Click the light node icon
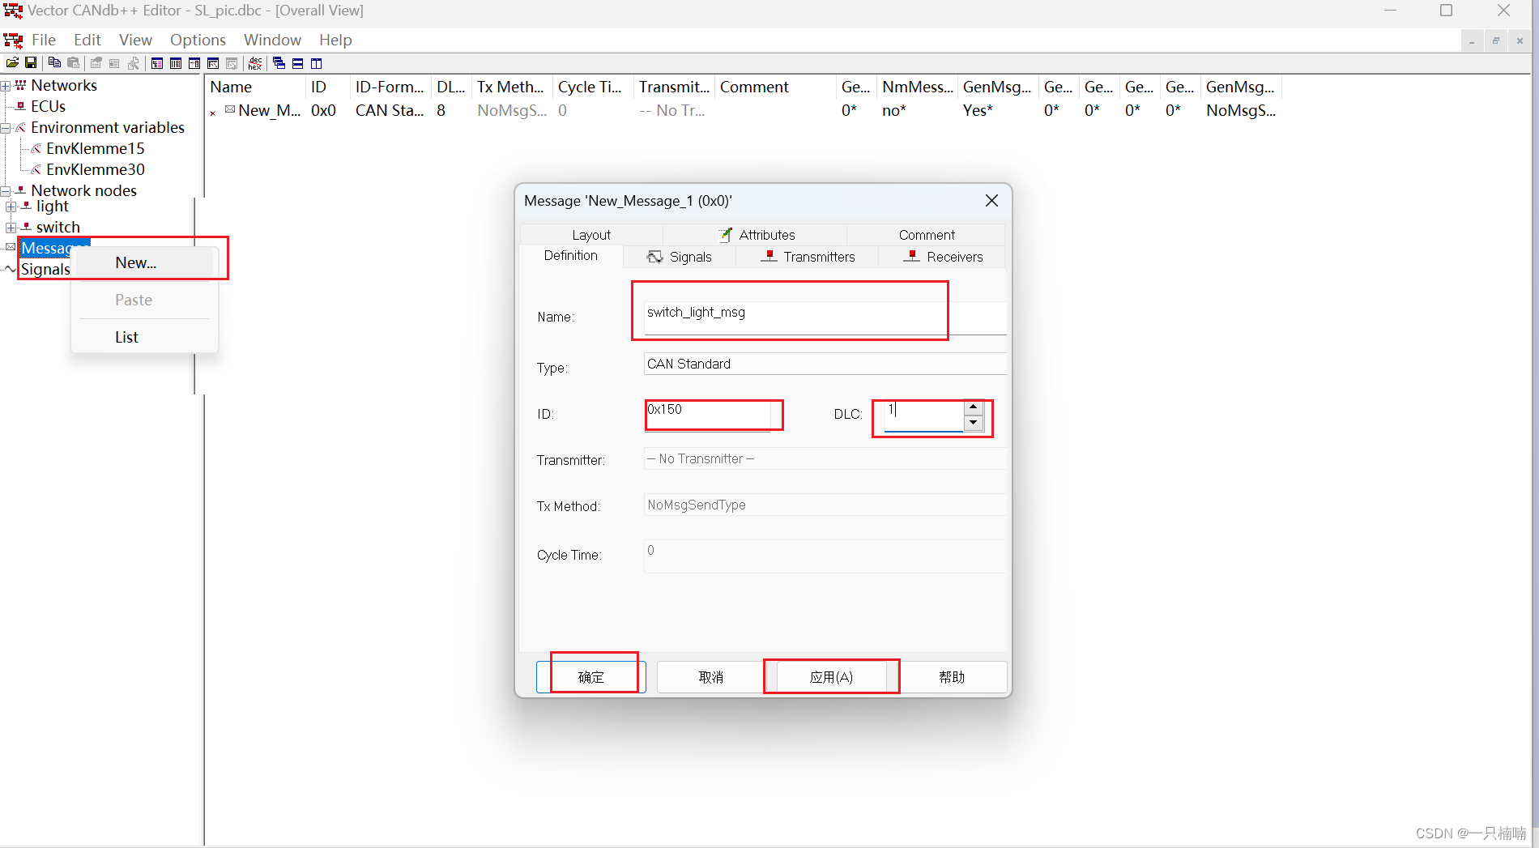This screenshot has width=1539, height=848. pyautogui.click(x=26, y=207)
